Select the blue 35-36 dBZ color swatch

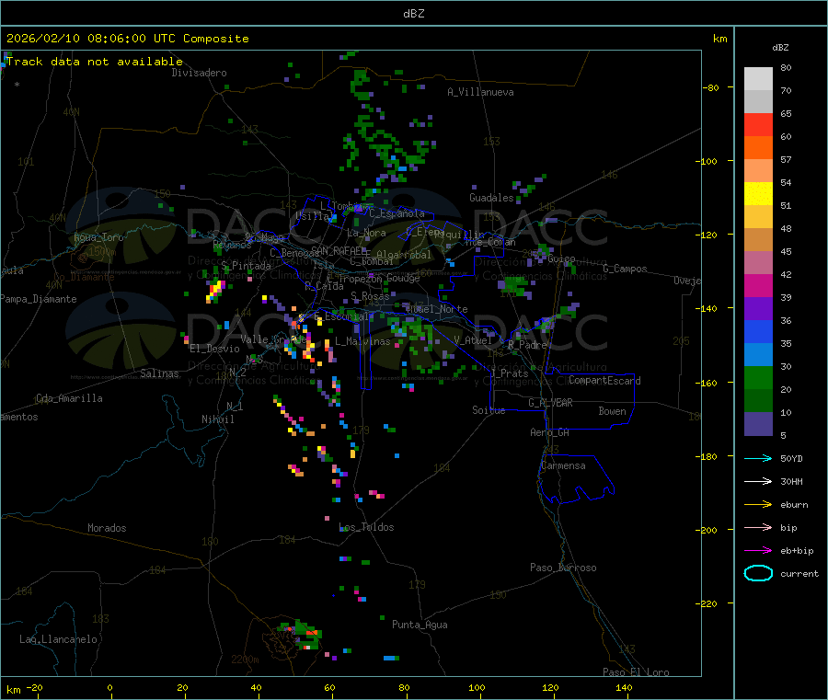[758, 331]
